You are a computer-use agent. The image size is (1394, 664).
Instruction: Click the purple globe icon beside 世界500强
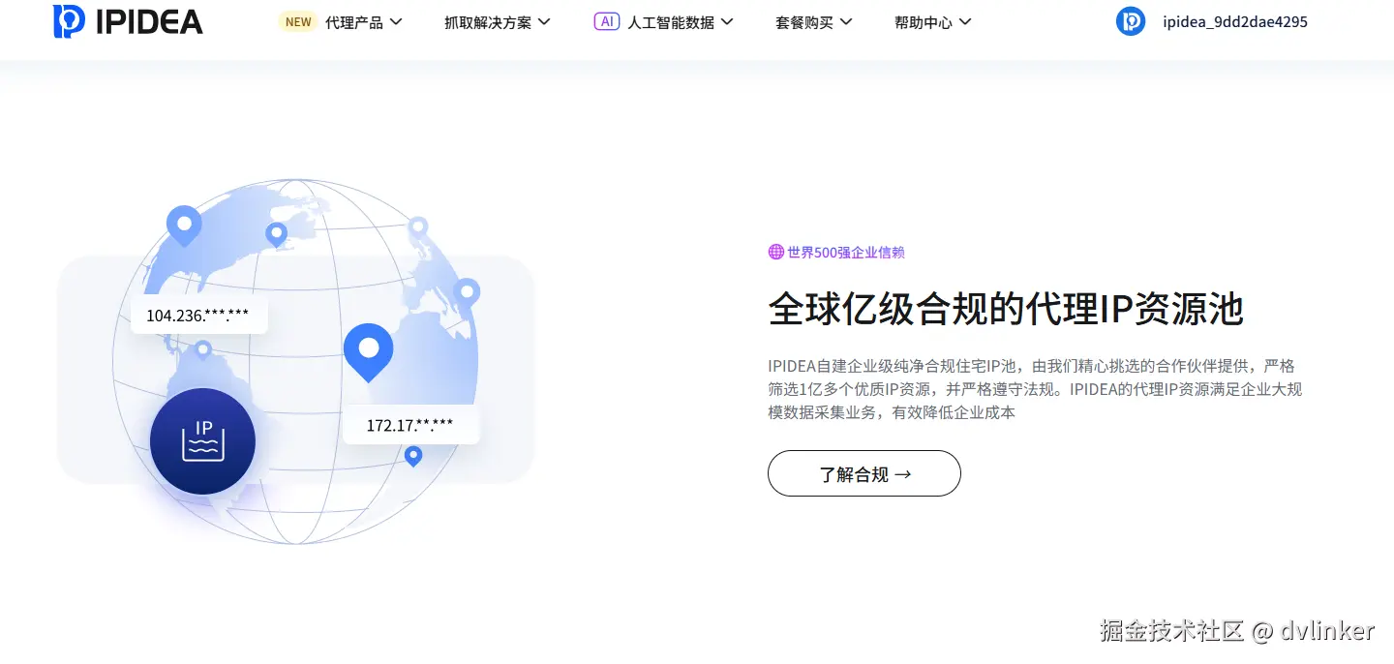click(775, 252)
